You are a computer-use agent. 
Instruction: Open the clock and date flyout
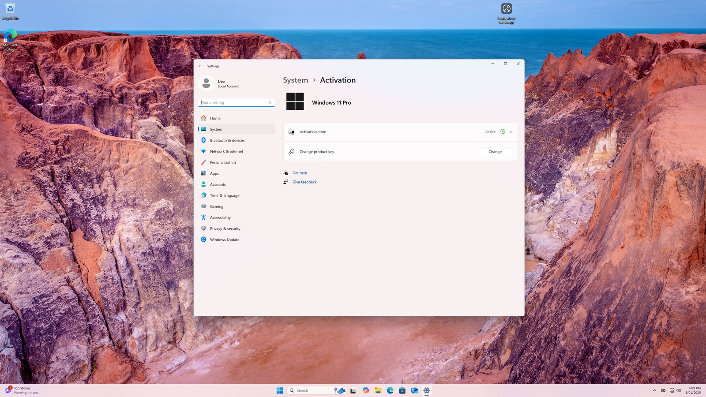click(693, 390)
